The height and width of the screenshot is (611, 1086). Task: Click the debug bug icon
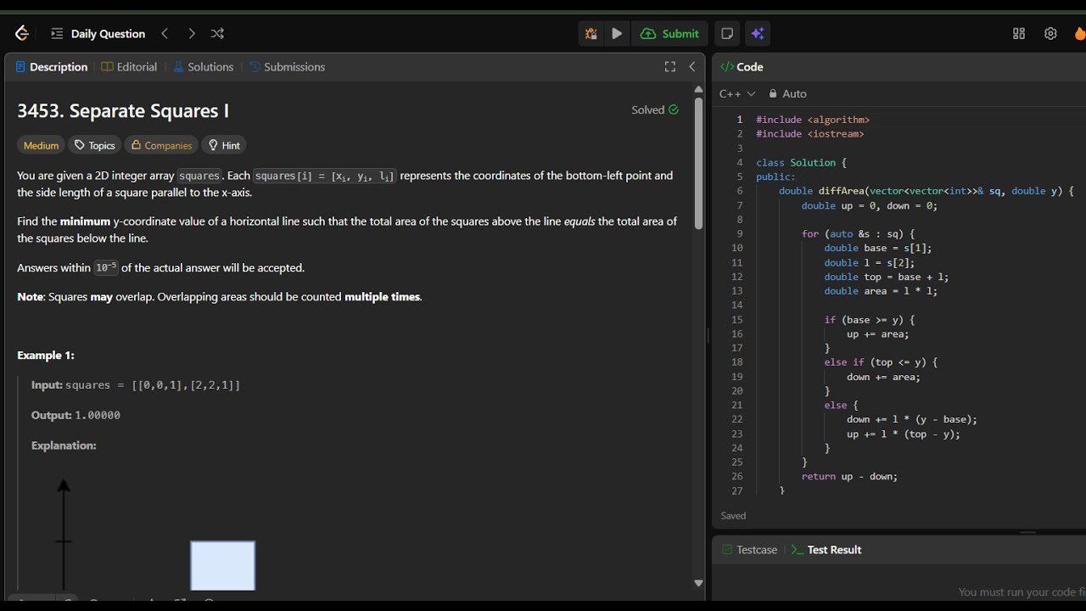point(591,34)
